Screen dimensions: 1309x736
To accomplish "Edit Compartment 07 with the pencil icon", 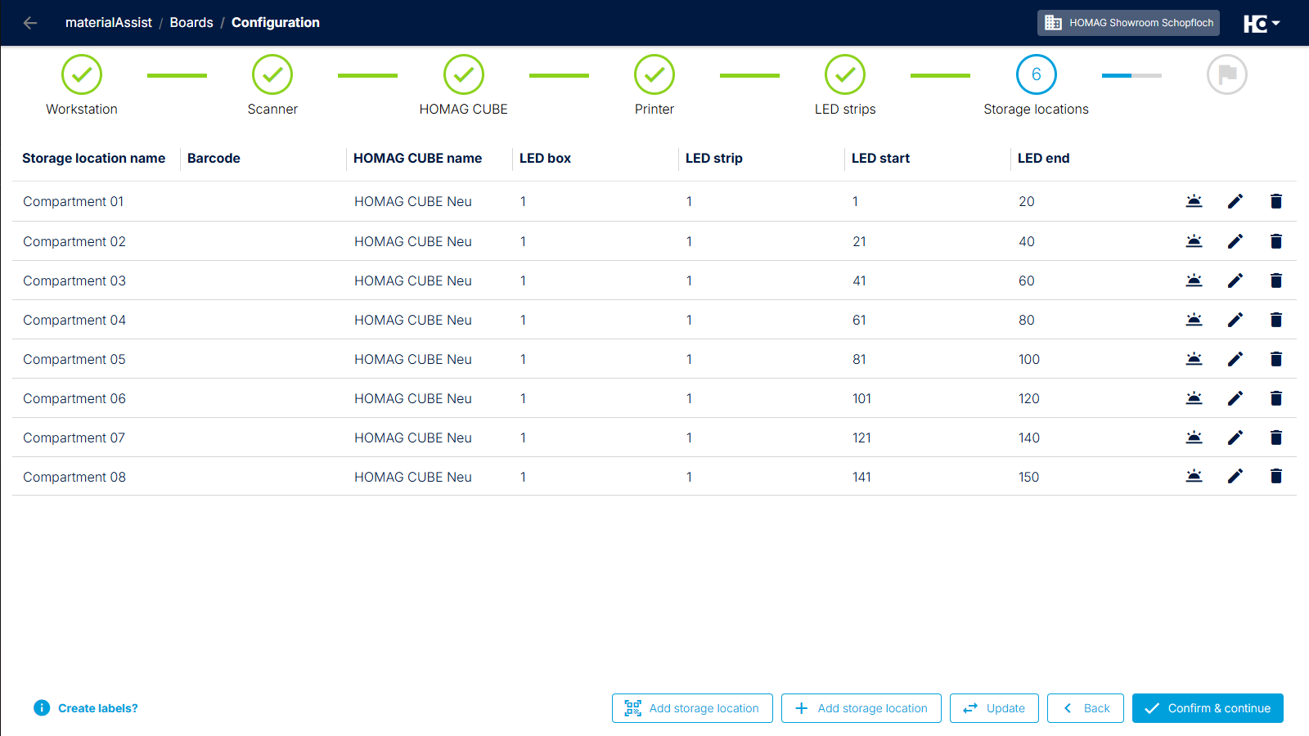I will coord(1235,438).
